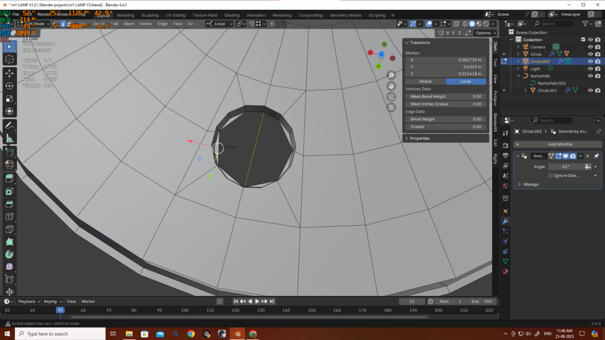Switch transform values to Global
The height and width of the screenshot is (340, 605).
pos(425,81)
